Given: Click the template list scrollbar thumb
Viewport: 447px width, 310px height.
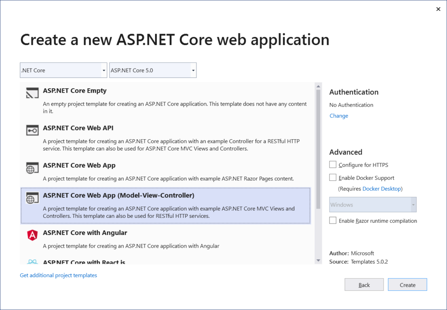Looking at the screenshot, I should coord(318,149).
